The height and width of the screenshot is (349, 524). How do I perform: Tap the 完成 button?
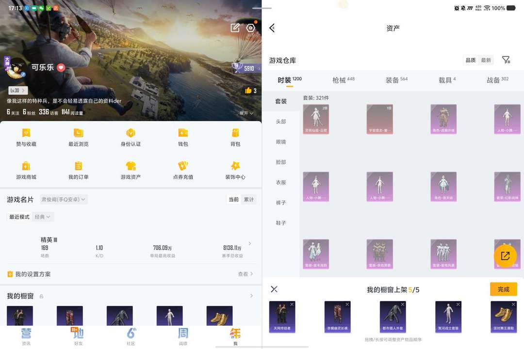point(504,289)
